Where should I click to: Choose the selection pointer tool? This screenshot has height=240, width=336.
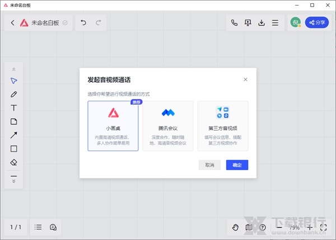click(x=13, y=81)
